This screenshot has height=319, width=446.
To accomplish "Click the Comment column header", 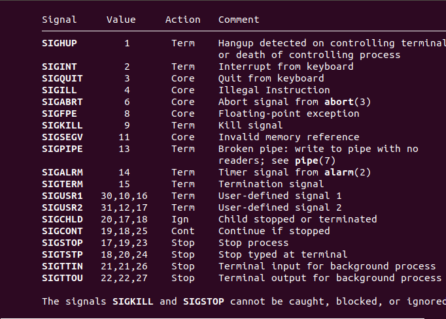I will pos(239,20).
